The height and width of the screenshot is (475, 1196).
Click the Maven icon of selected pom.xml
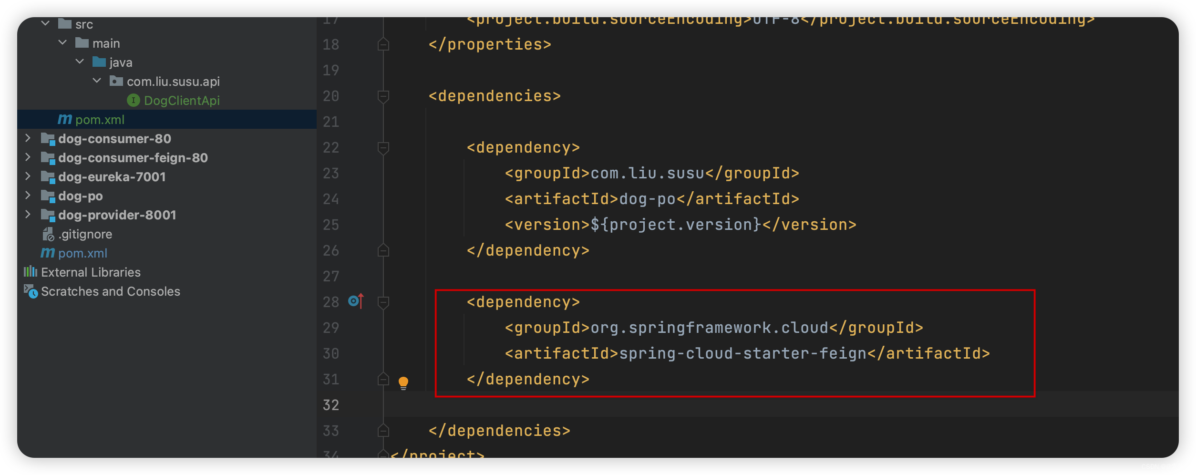click(65, 119)
